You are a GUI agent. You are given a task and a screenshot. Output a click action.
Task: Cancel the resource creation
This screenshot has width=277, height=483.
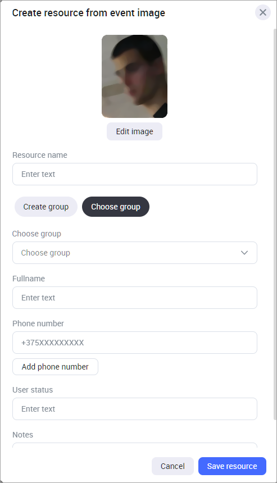(x=172, y=466)
